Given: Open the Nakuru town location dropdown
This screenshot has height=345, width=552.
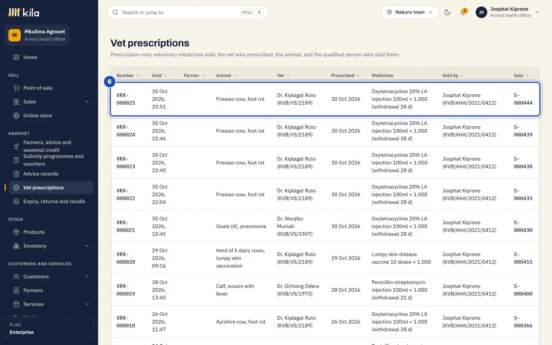Looking at the screenshot, I should point(410,12).
